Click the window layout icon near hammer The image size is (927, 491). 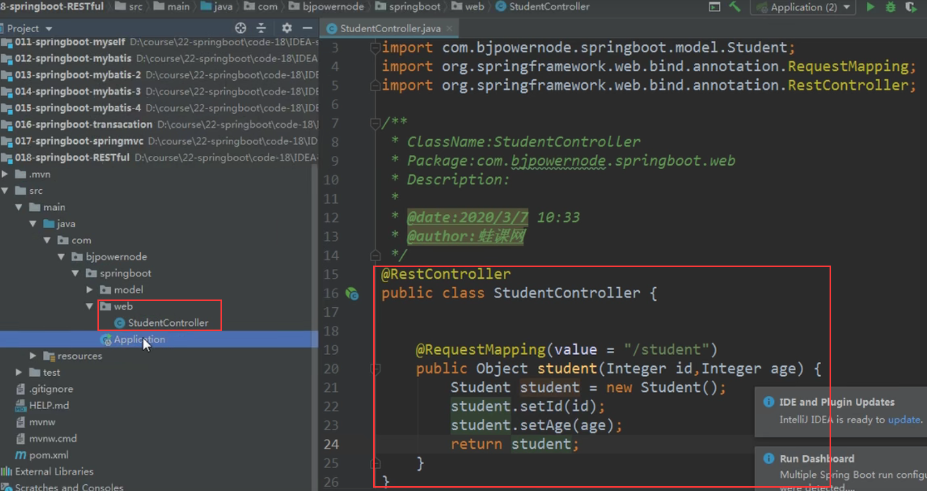714,7
